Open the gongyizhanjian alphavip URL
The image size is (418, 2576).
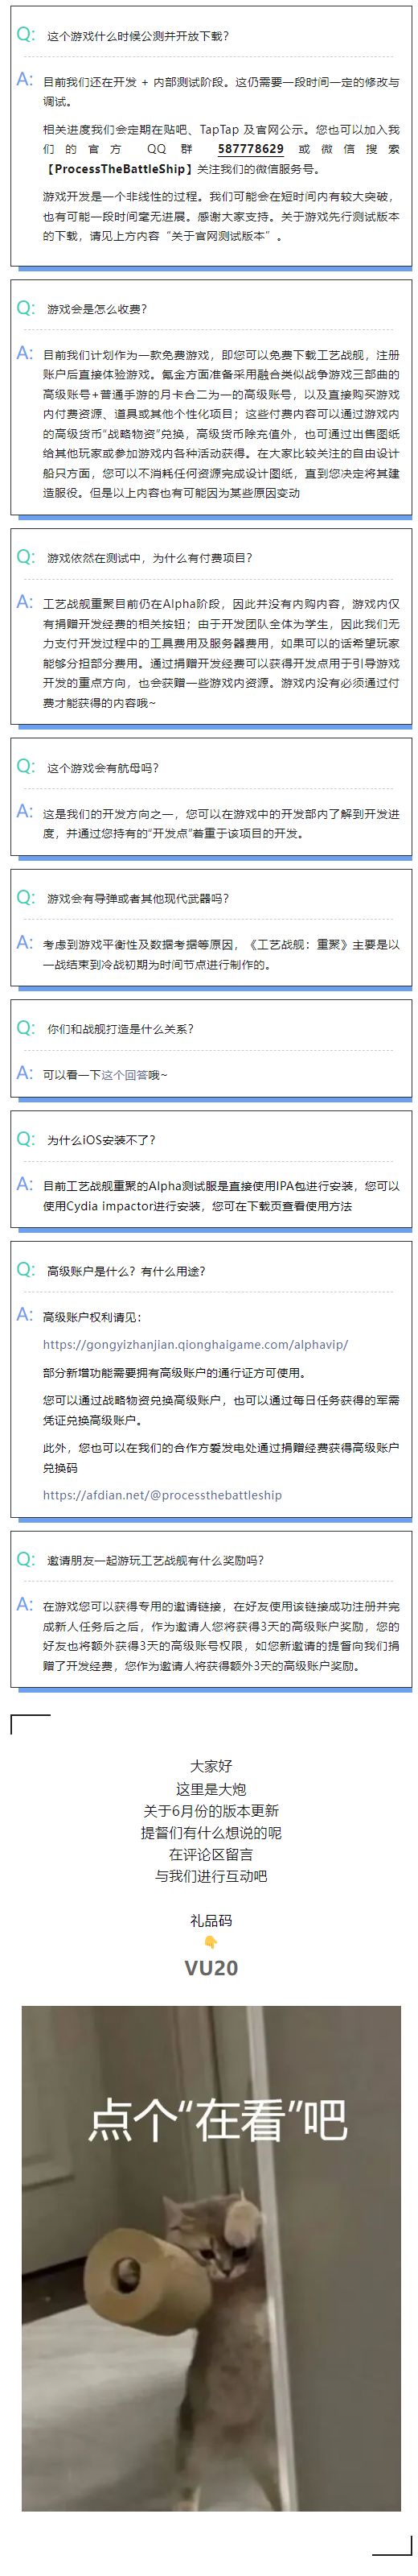coord(195,1345)
